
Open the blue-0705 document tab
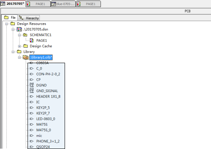[63, 4]
